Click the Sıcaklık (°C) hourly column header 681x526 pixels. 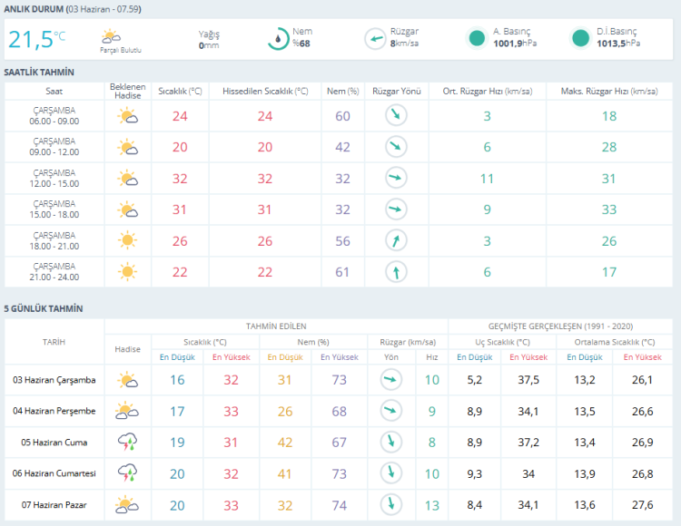(x=180, y=91)
